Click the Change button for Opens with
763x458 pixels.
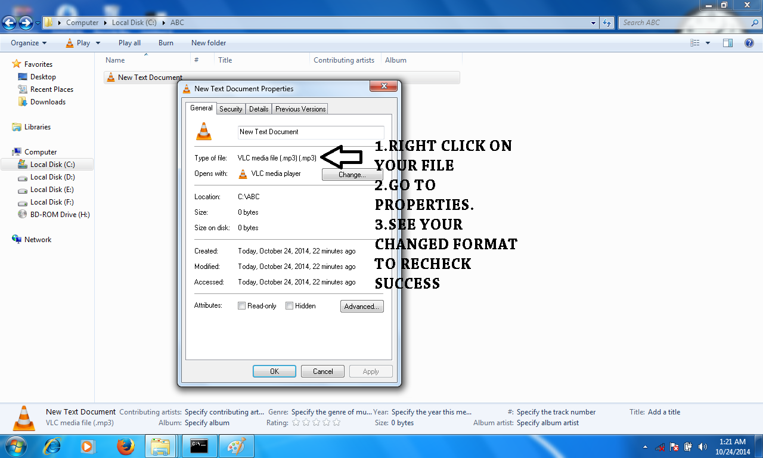[352, 174]
